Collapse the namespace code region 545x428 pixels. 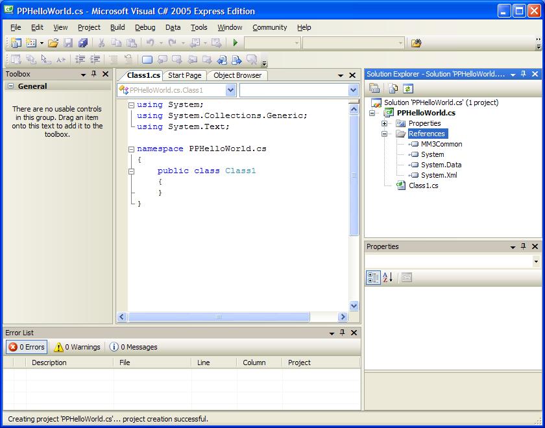tap(131, 149)
